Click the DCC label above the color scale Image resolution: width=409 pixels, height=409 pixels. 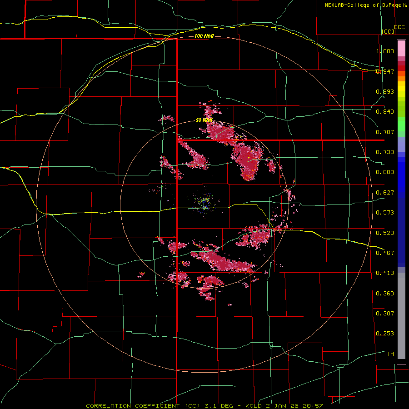(399, 27)
